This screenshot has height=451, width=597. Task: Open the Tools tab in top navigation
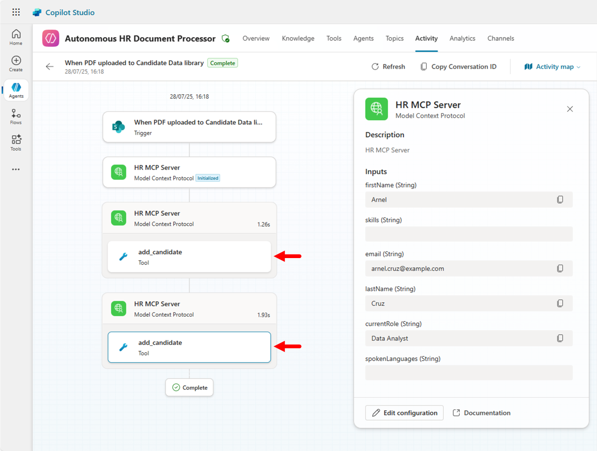click(x=334, y=39)
